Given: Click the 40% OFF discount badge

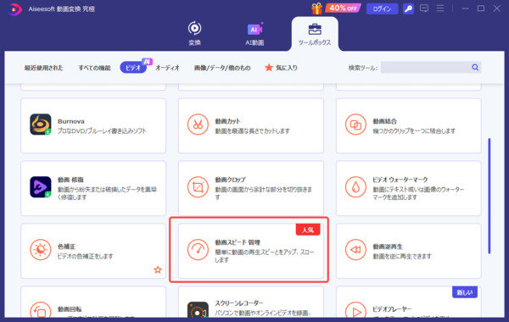Looking at the screenshot, I should pos(343,8).
